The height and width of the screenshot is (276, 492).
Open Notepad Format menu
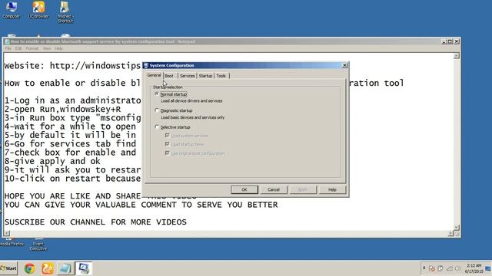32,48
